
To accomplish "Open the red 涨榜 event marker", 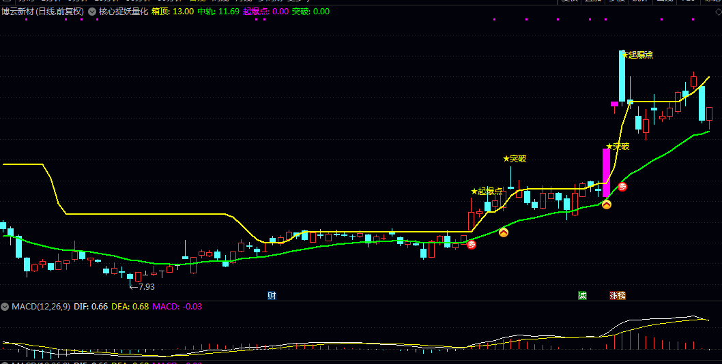I will coord(618,296).
